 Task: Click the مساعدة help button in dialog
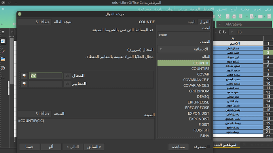pyautogui.click(x=178, y=147)
